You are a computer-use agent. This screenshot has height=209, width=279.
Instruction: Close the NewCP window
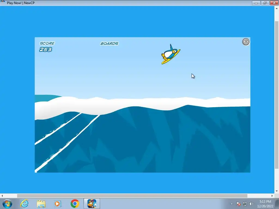tap(274, 3)
